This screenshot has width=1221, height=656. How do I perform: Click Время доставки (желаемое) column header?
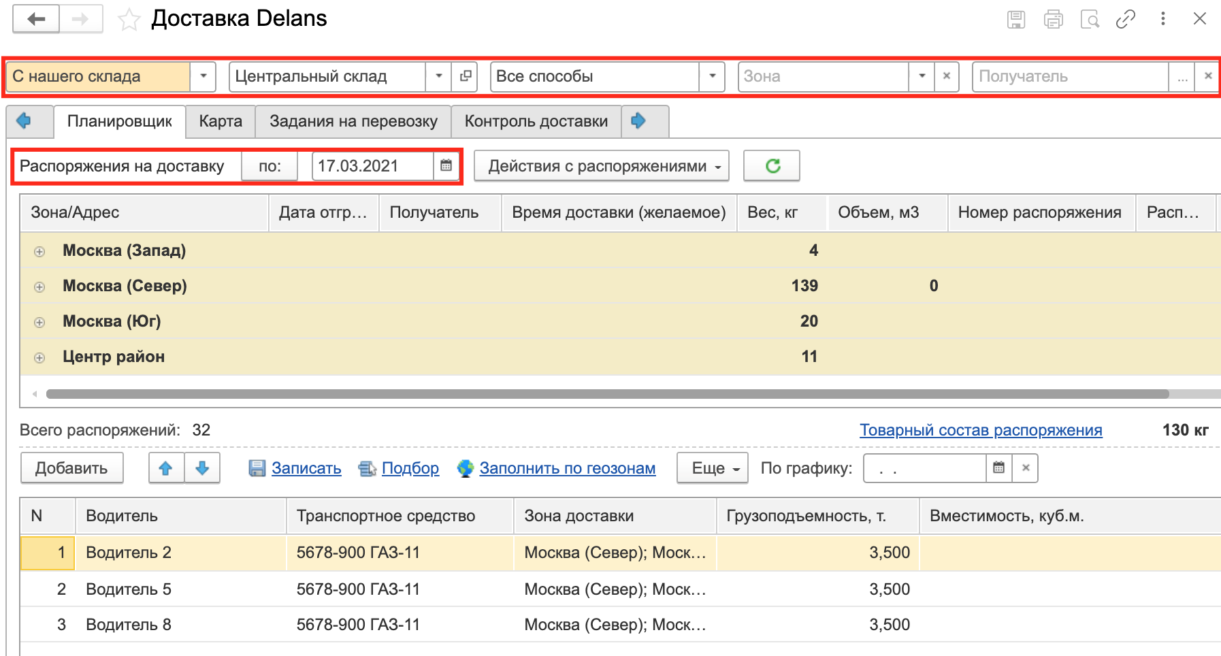coord(619,212)
